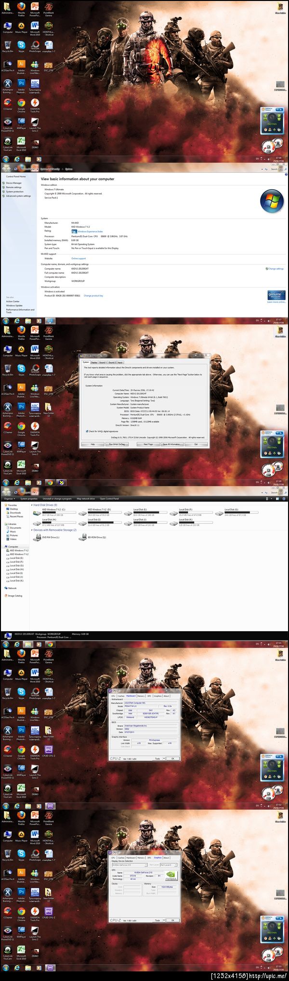The image size is (289, 981).
Task: Open the DVD RW Drive (L:) icon
Action: (37, 537)
